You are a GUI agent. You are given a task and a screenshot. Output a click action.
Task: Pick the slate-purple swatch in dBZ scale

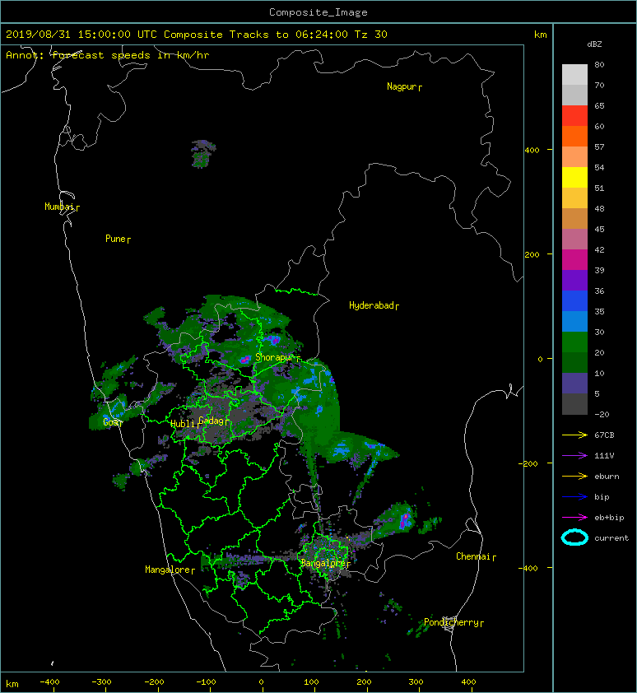click(574, 384)
